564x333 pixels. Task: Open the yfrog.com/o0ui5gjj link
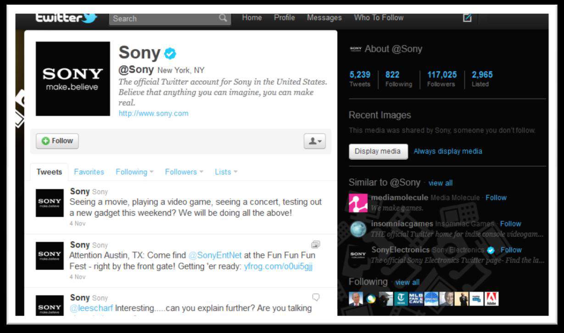click(x=278, y=266)
